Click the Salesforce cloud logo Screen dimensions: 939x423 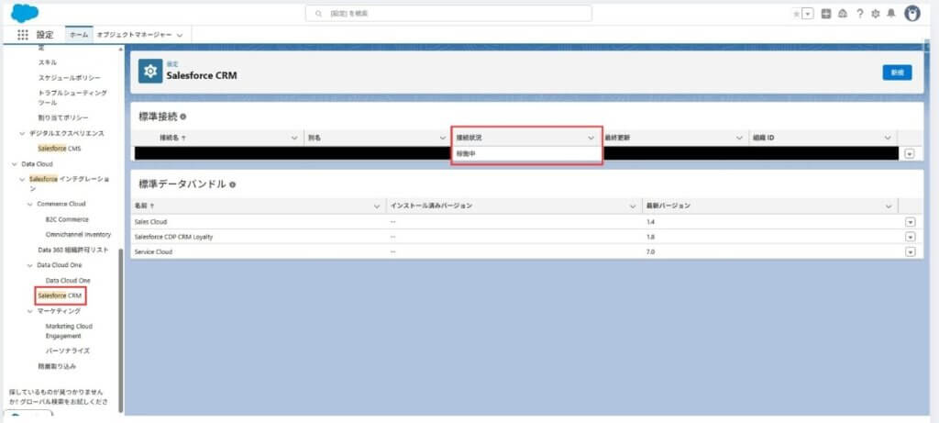pos(25,13)
